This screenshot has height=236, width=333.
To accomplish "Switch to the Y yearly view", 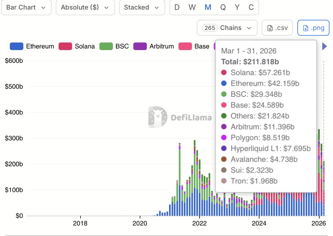I will (x=237, y=7).
